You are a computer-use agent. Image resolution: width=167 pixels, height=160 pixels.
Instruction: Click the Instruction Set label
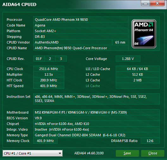tap(18, 97)
